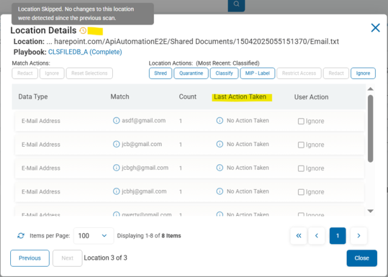Click the Shred location action button
388x277 pixels.
(x=160, y=73)
